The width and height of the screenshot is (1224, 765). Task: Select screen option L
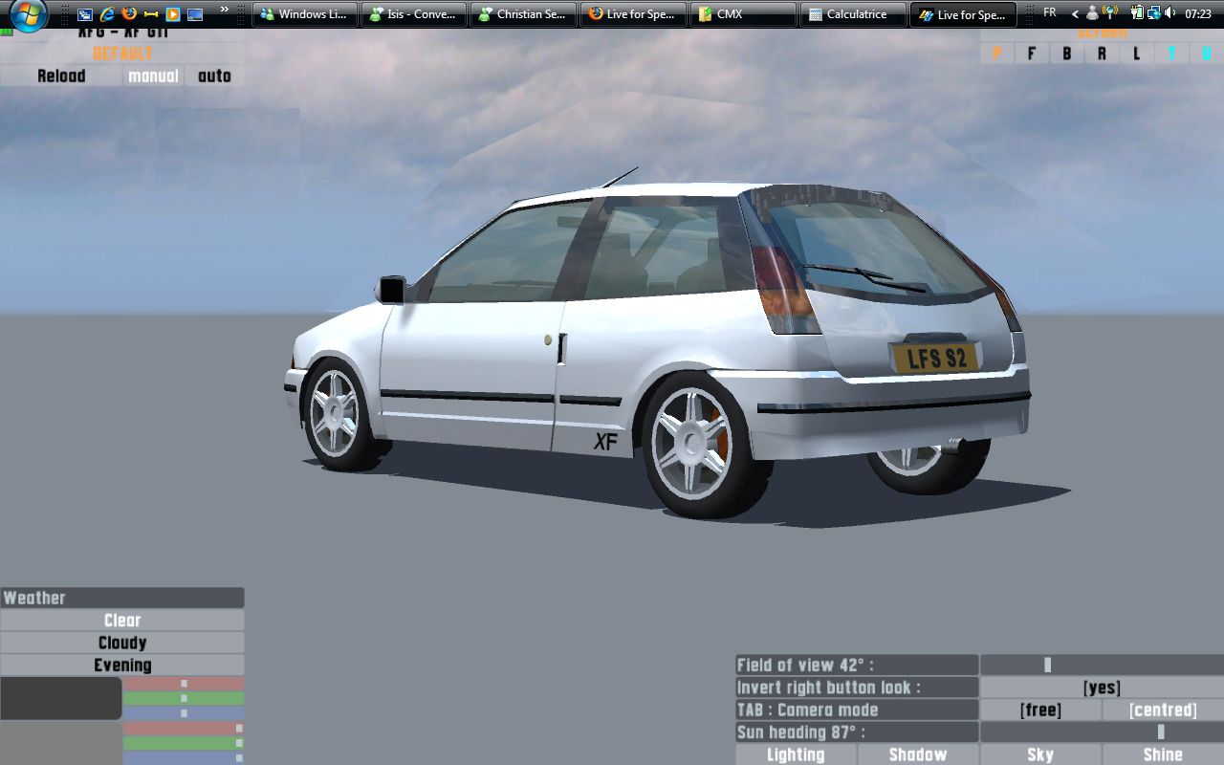[1137, 54]
